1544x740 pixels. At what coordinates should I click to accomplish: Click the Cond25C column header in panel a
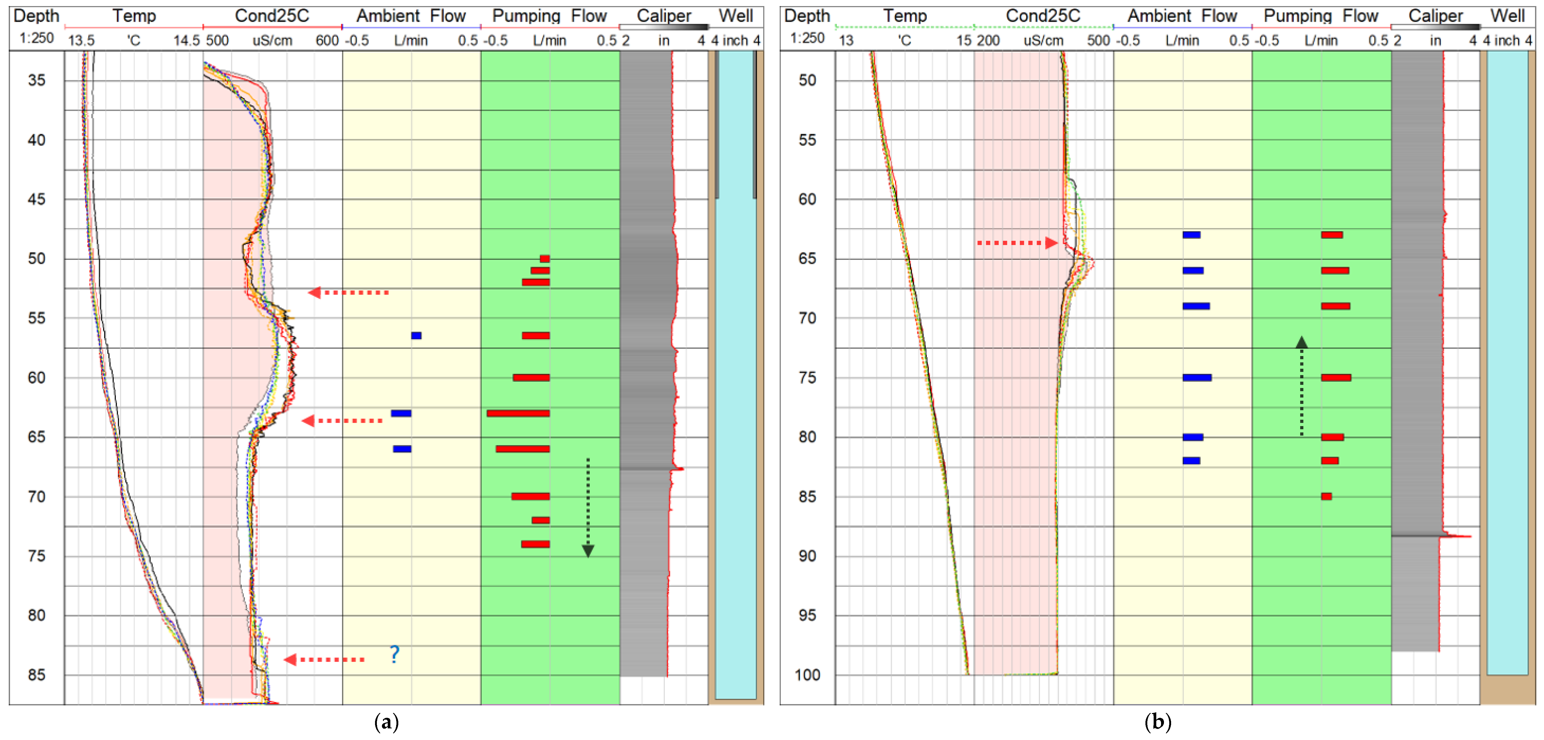tap(272, 16)
